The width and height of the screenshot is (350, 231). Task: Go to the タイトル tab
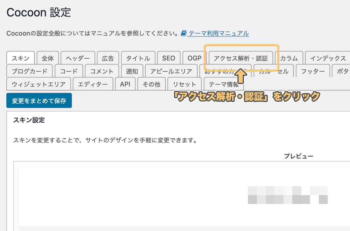point(138,58)
